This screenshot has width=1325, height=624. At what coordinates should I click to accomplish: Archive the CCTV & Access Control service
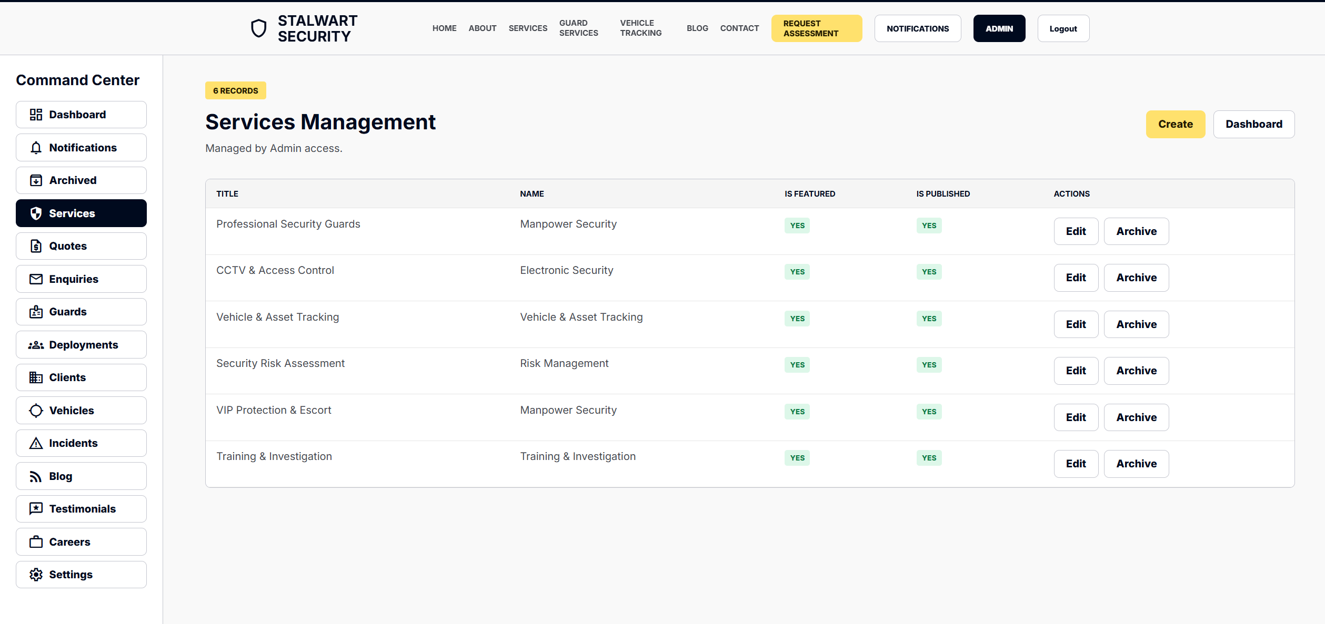point(1137,278)
